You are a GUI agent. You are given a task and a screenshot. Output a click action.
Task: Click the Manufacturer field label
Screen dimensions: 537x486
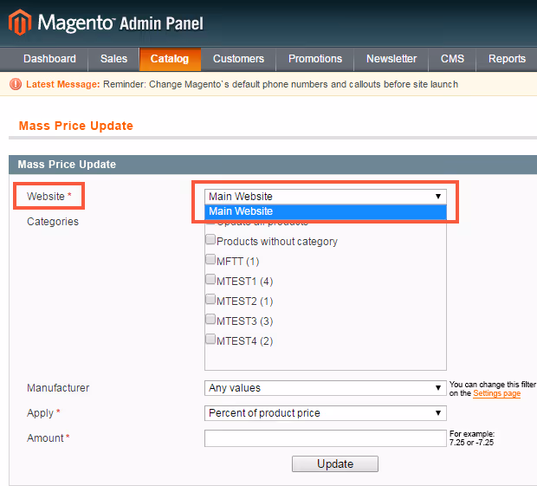tap(58, 388)
